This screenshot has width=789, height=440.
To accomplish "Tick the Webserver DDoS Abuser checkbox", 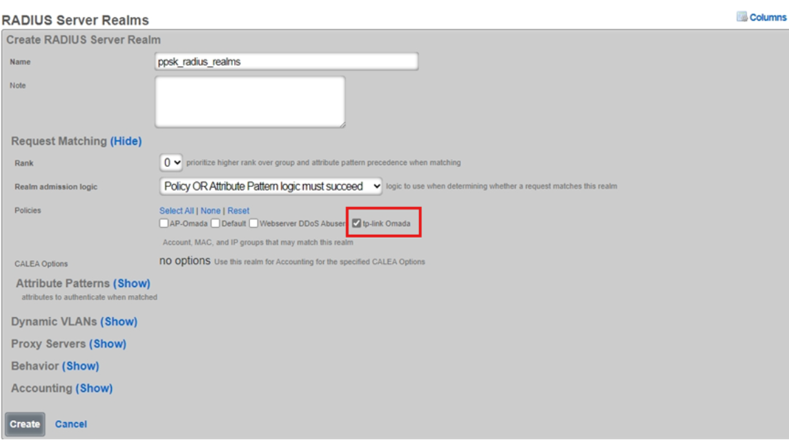I will 254,223.
